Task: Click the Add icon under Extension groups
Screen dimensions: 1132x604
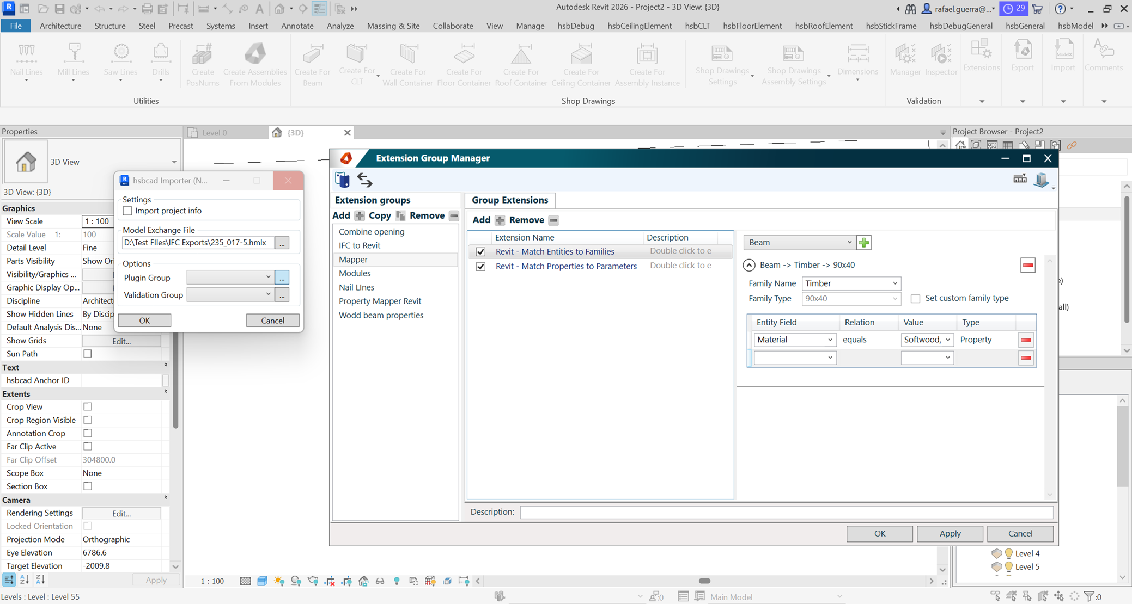Action: coord(360,215)
